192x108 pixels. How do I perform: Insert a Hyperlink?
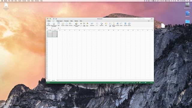[101, 24]
